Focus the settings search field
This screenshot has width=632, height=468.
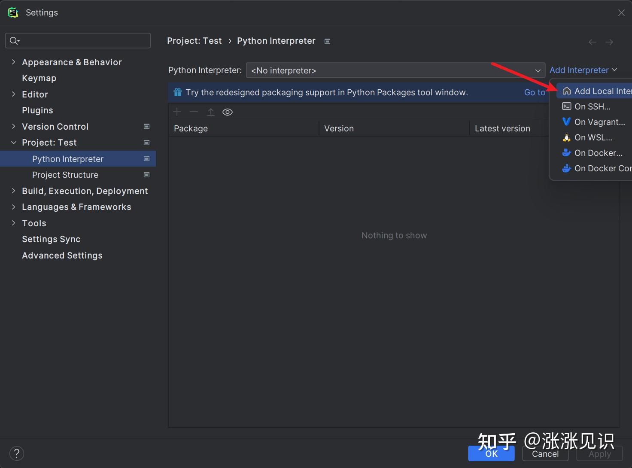coord(78,40)
